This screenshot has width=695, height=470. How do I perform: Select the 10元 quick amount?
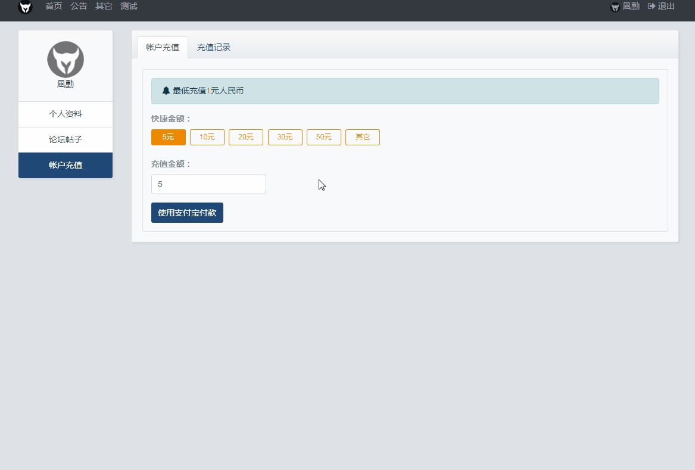tap(207, 137)
